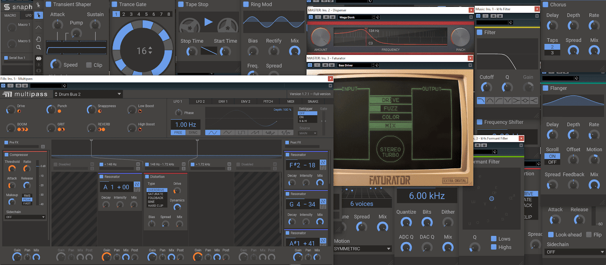Click the Read automation R button in Multipass
The image size is (606, 265).
pyautogui.click(x=18, y=86)
